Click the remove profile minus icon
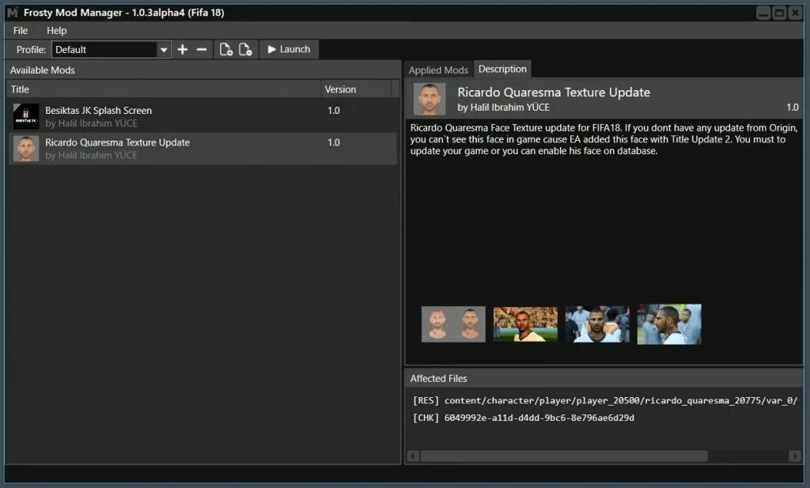The width and height of the screenshot is (810, 488). point(202,50)
